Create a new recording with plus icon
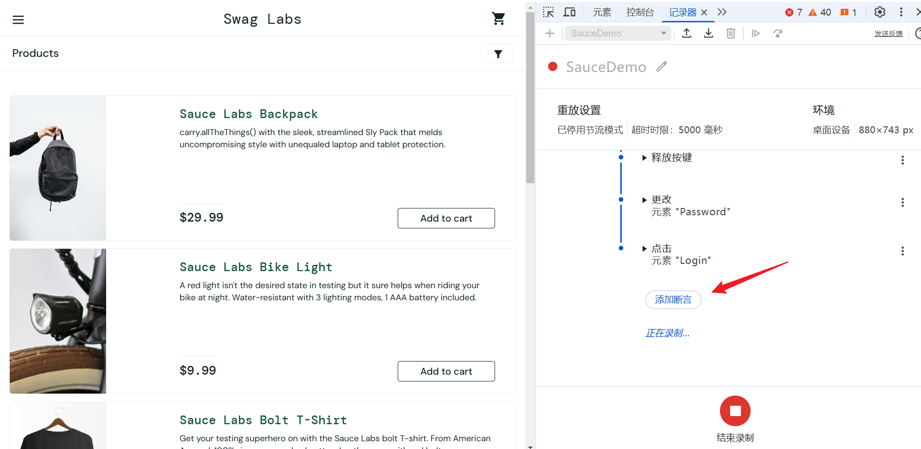921x449 pixels. click(x=550, y=33)
